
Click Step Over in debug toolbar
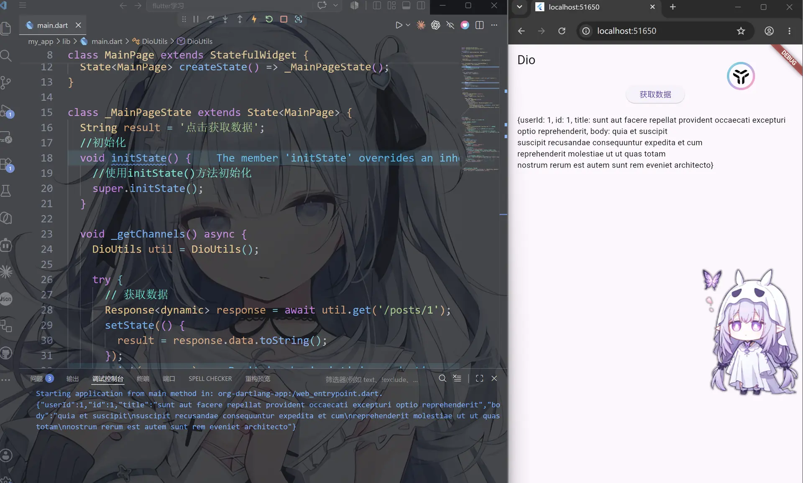[x=210, y=19]
